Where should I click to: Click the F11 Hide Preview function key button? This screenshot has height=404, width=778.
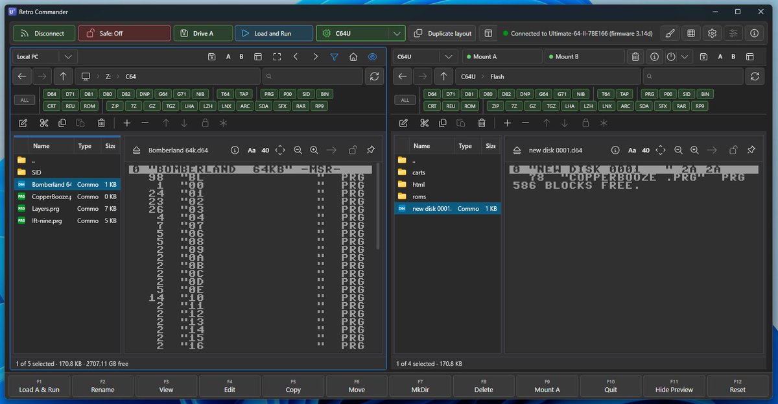click(x=674, y=386)
